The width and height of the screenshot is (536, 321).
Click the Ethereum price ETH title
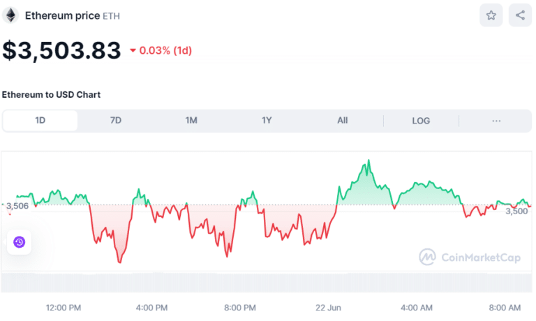point(72,16)
